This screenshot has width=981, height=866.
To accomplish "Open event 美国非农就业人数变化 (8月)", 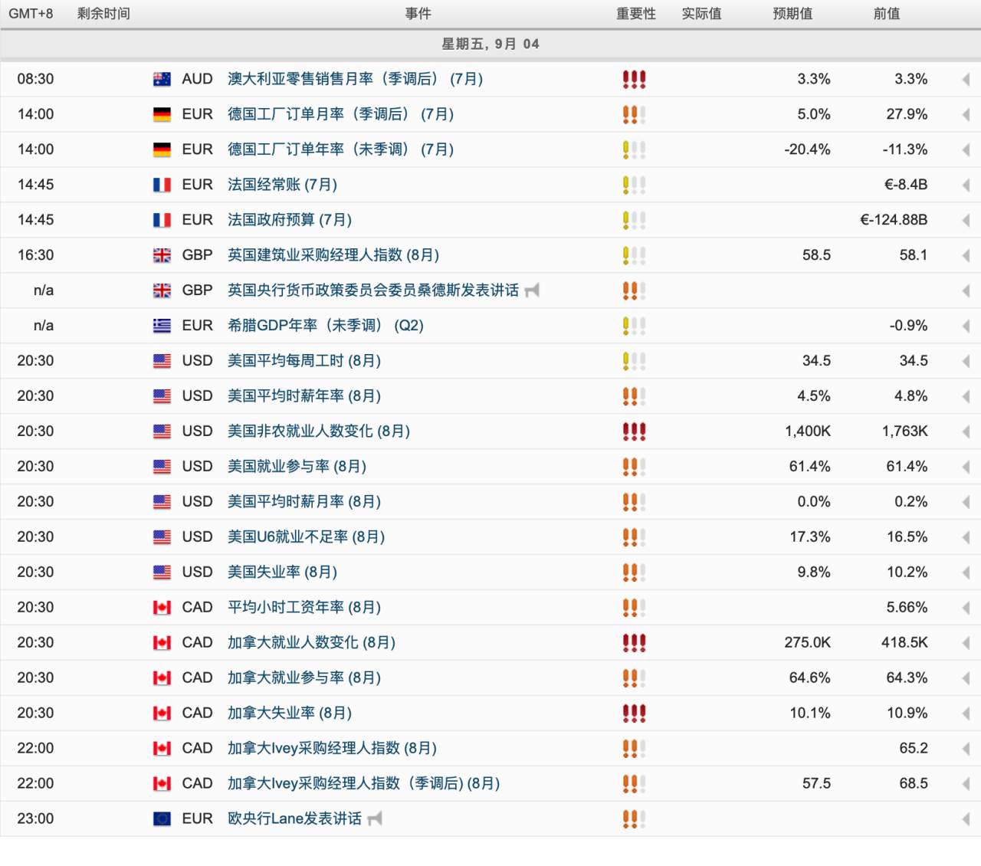I will (x=319, y=431).
